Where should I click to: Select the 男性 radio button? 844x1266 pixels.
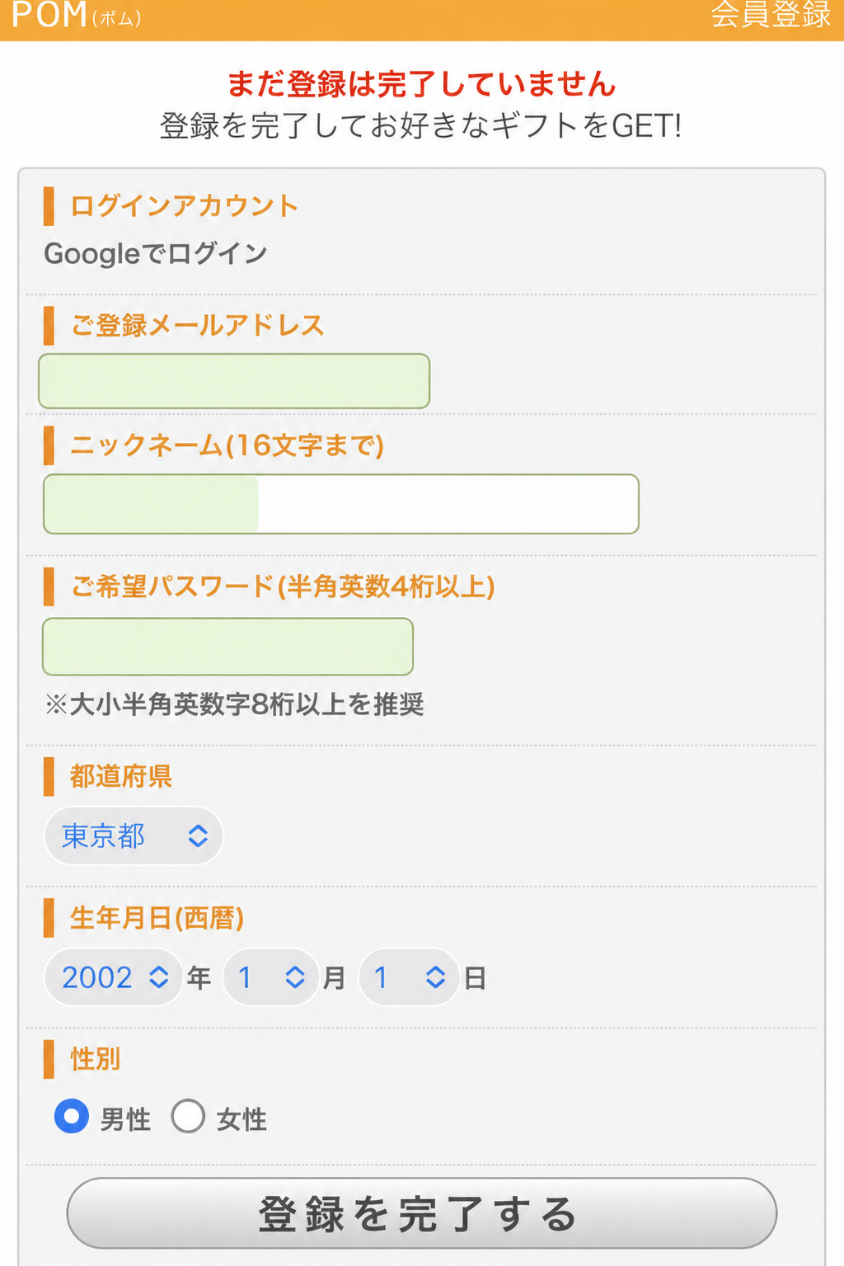72,1116
